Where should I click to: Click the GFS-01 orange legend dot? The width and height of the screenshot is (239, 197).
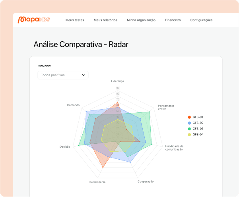189,117
